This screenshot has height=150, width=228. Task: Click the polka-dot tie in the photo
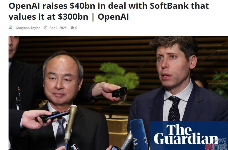(x=174, y=108)
